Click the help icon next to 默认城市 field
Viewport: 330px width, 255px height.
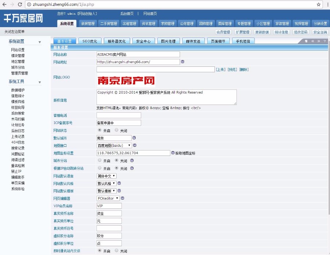click(x=134, y=138)
